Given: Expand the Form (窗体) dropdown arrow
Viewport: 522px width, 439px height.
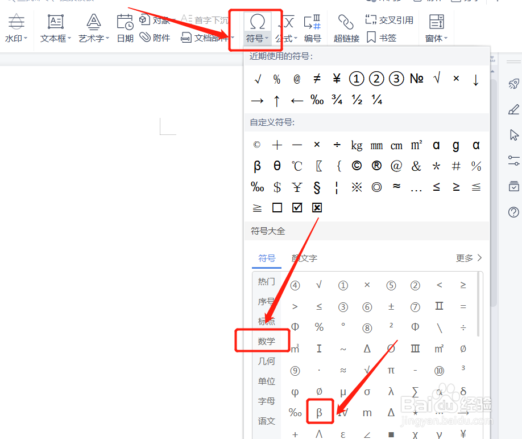Looking at the screenshot, I should (446, 38).
